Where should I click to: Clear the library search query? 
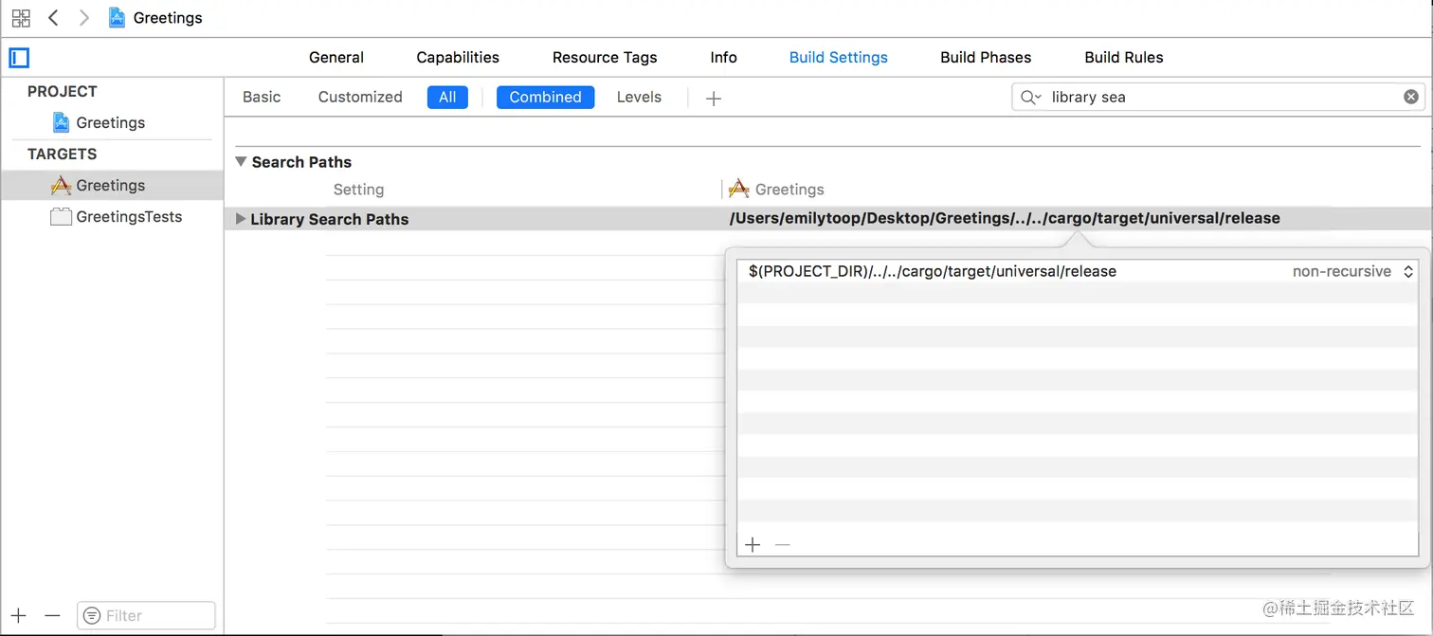[x=1411, y=96]
